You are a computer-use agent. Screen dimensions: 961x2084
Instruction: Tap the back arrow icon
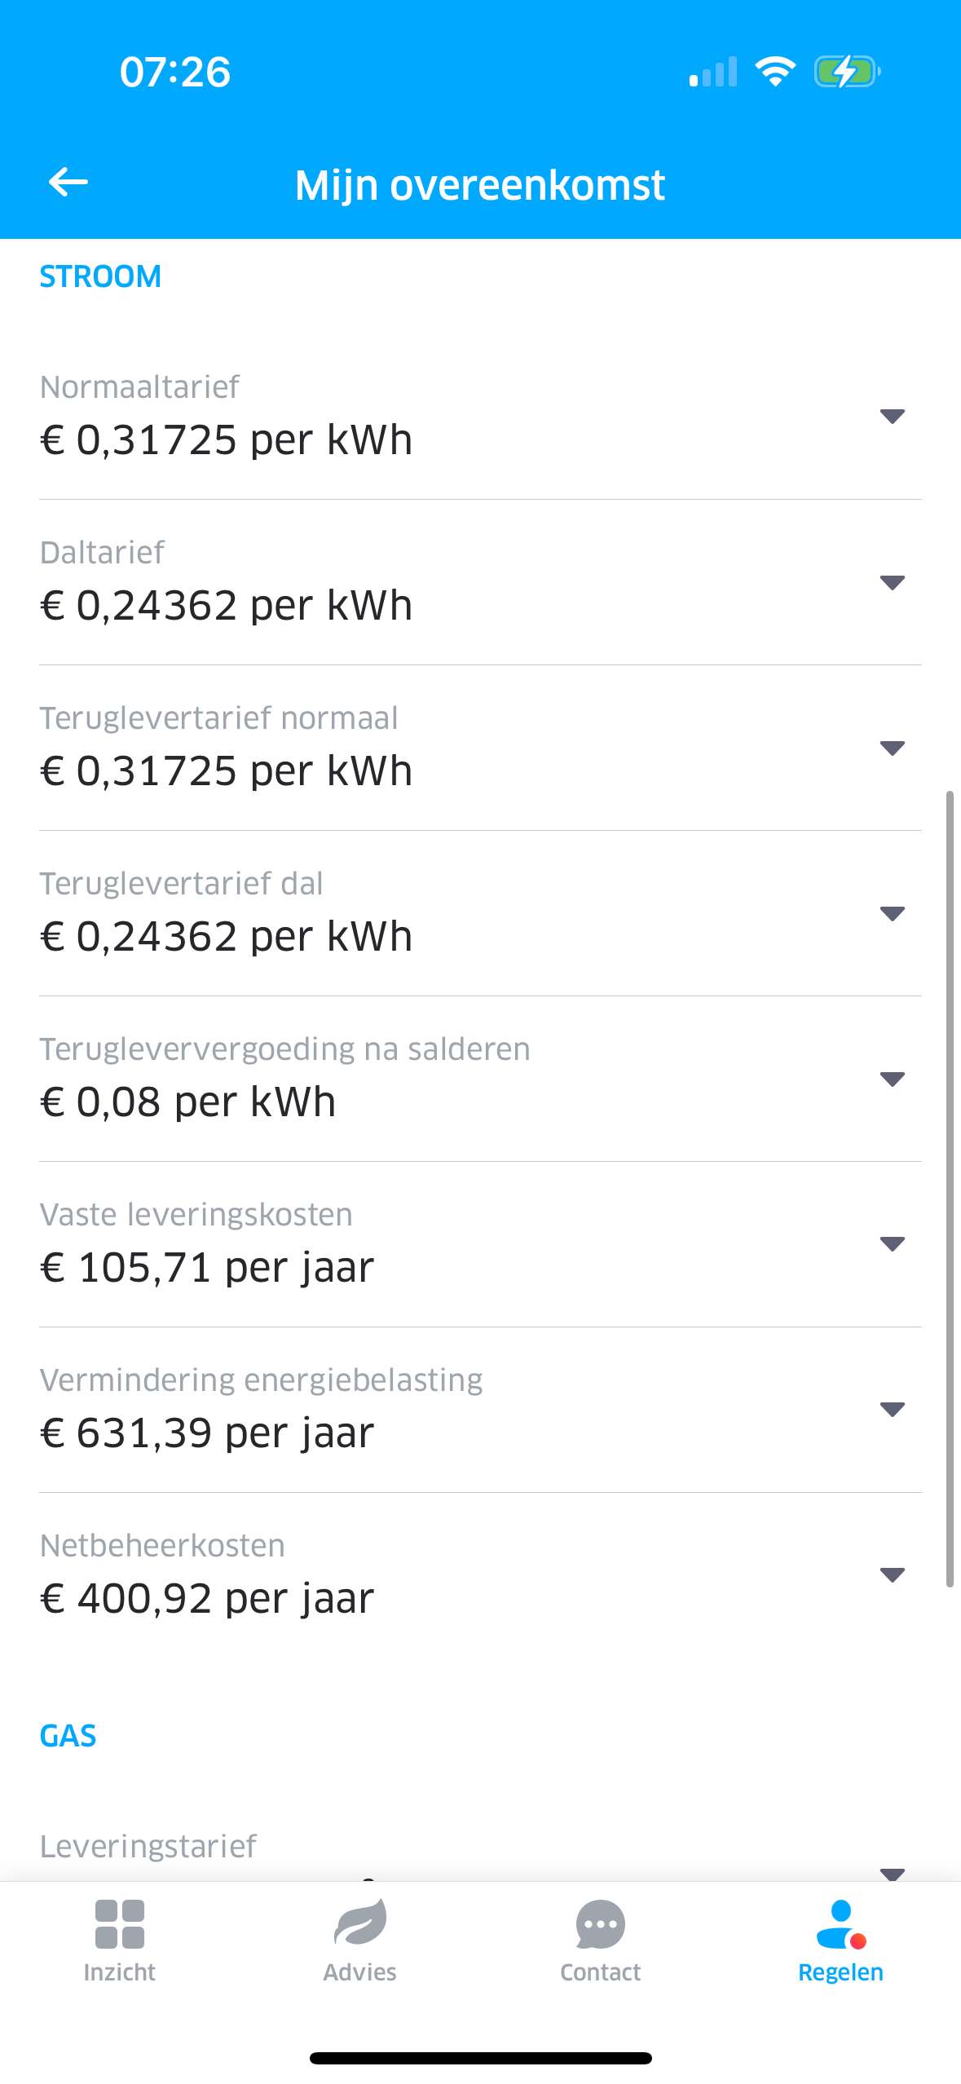tap(68, 182)
